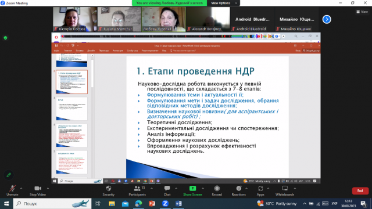
Task: Click the green annotate pencil icon
Action: pyautogui.click(x=9, y=175)
